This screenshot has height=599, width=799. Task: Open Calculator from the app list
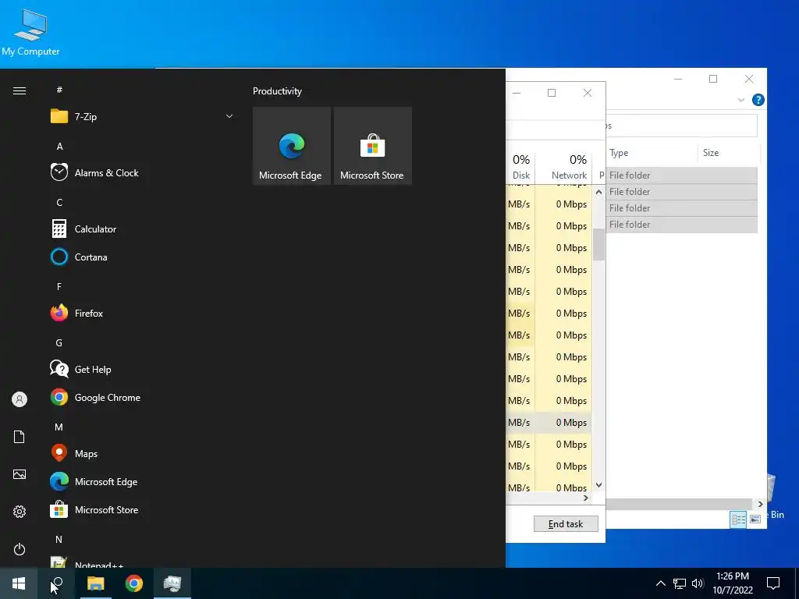142,229
